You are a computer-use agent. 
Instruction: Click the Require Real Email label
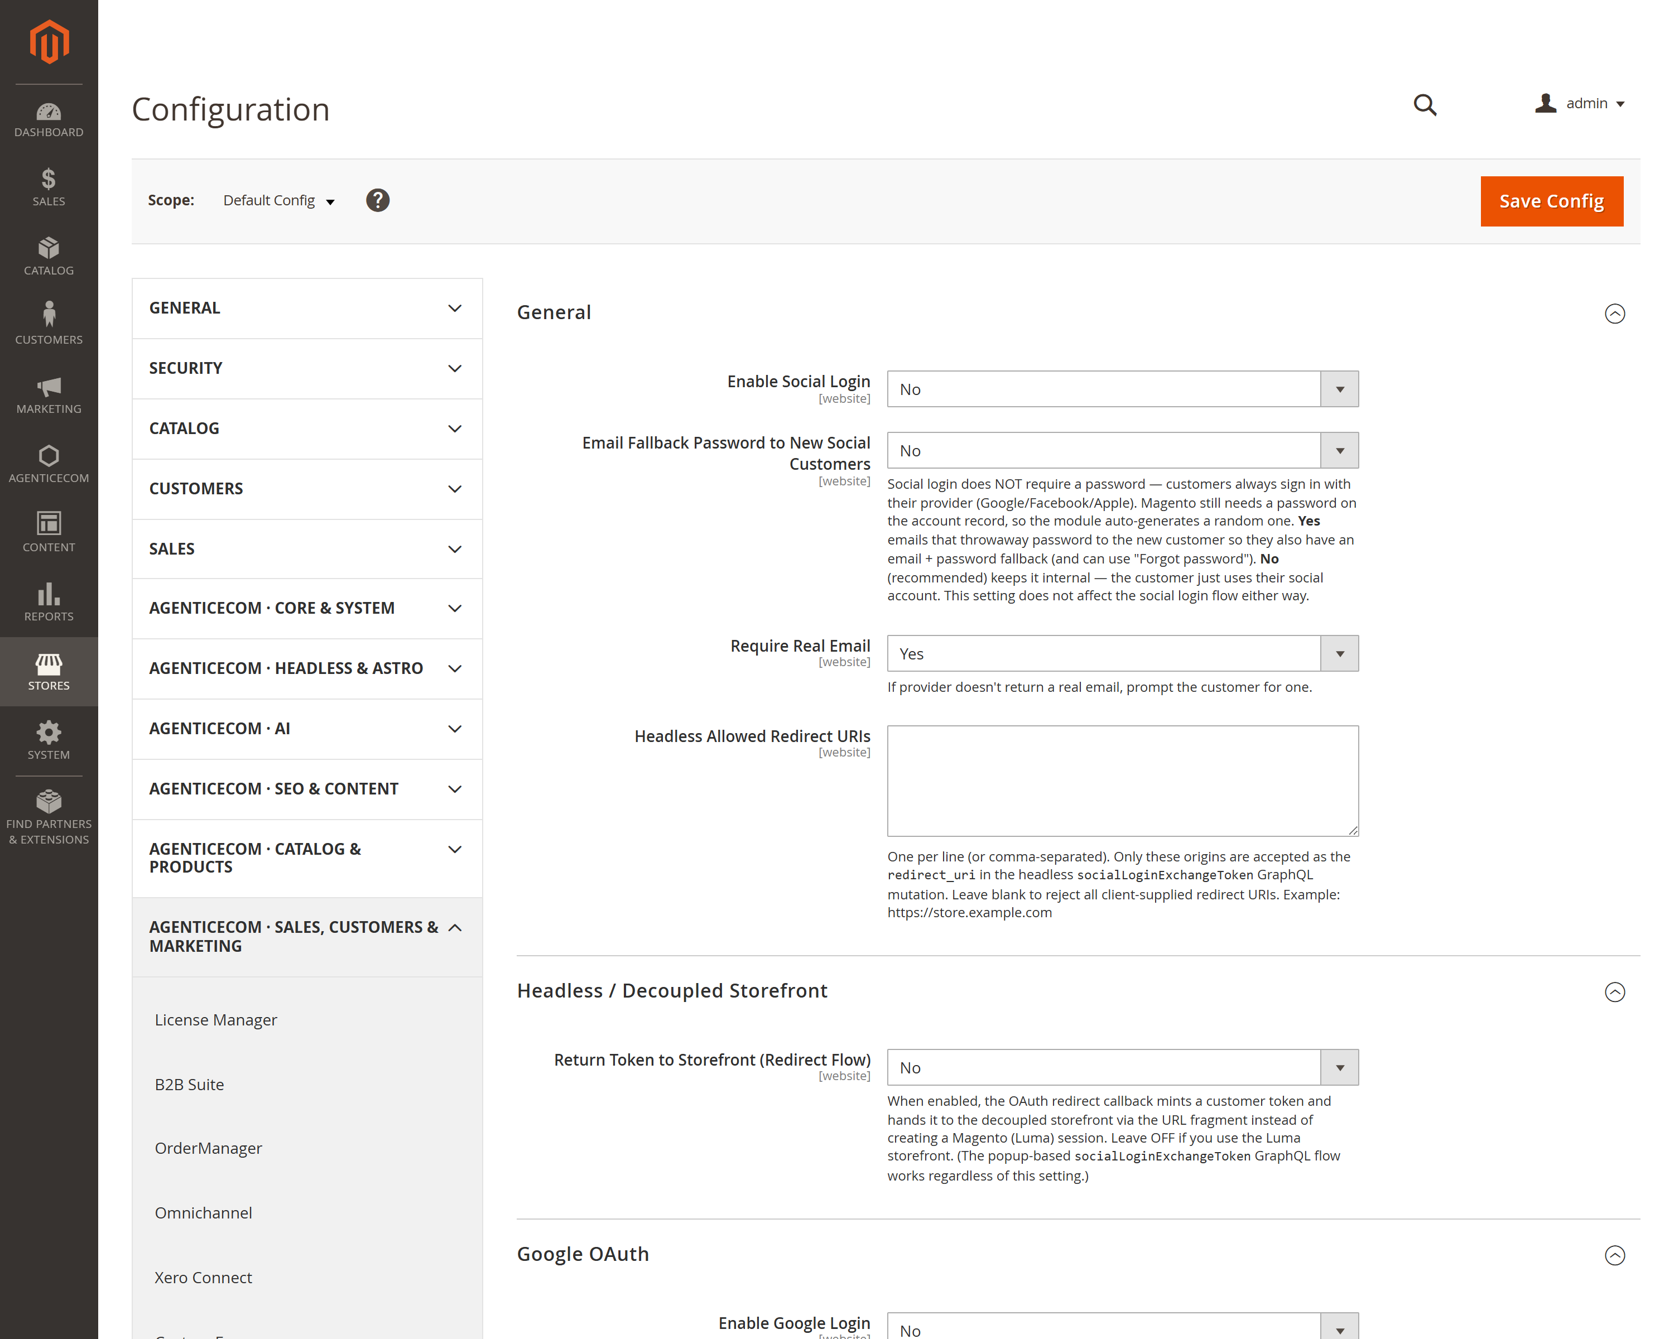pyautogui.click(x=800, y=646)
